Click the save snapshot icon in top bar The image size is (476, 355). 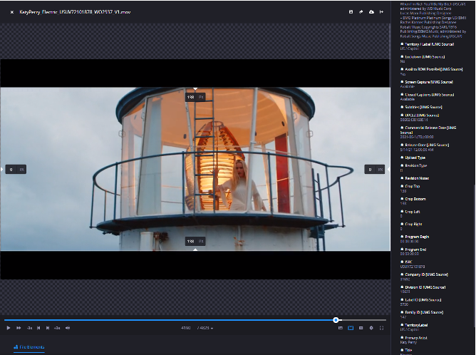[x=351, y=12]
